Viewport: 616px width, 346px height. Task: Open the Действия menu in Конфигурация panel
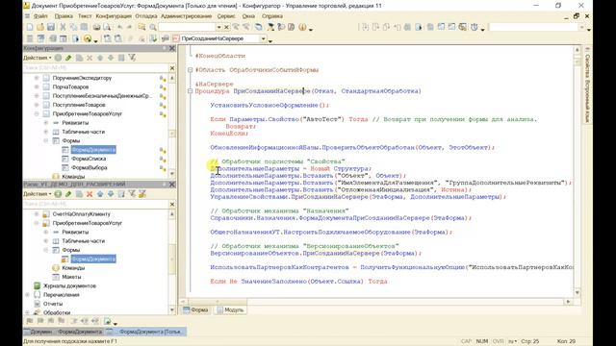pyautogui.click(x=38, y=58)
